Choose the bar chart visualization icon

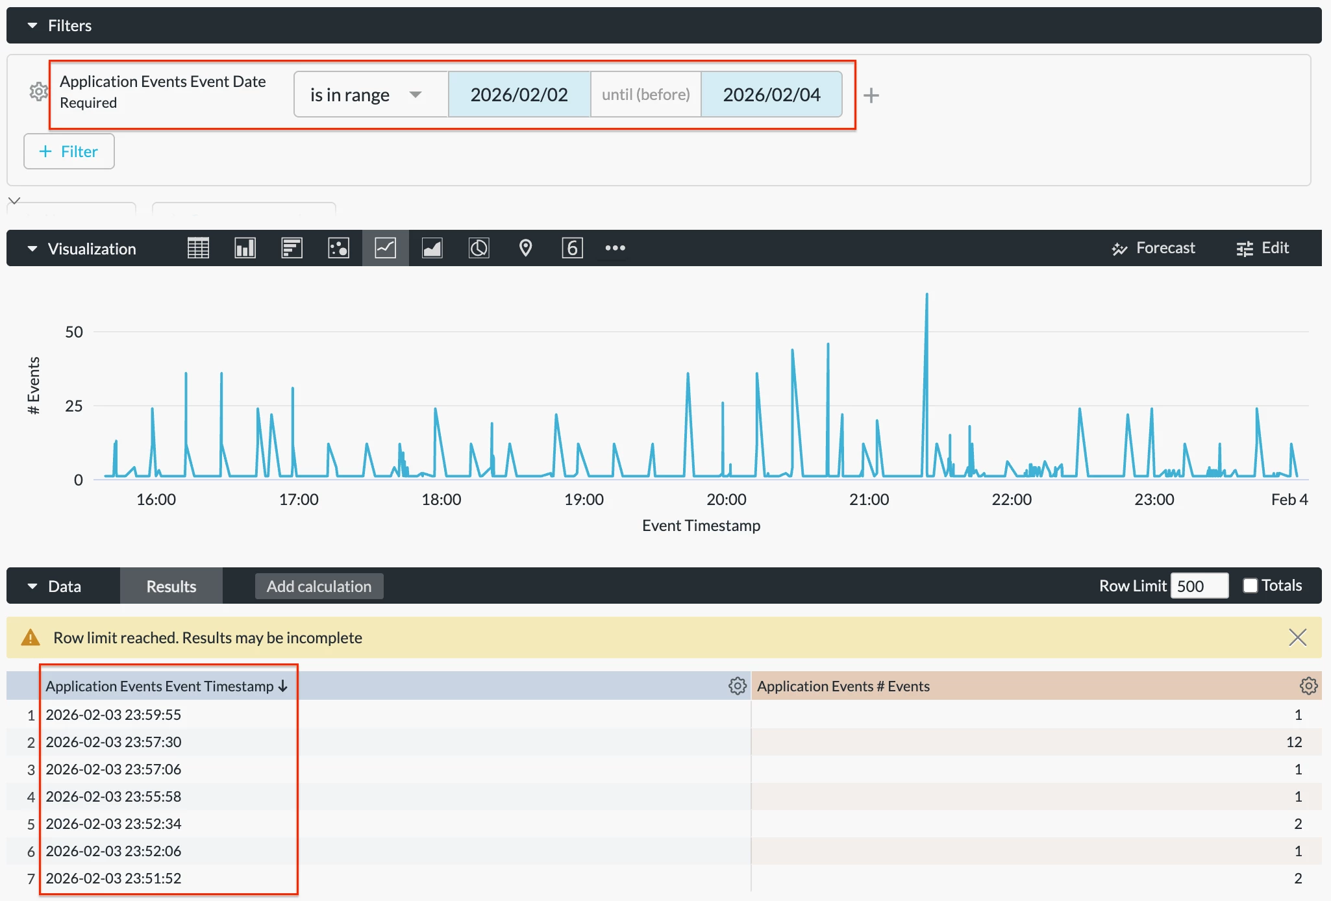(x=292, y=248)
